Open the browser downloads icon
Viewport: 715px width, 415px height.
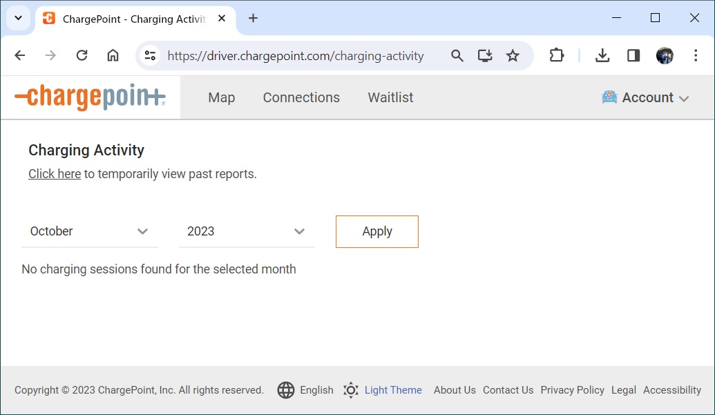click(x=602, y=56)
